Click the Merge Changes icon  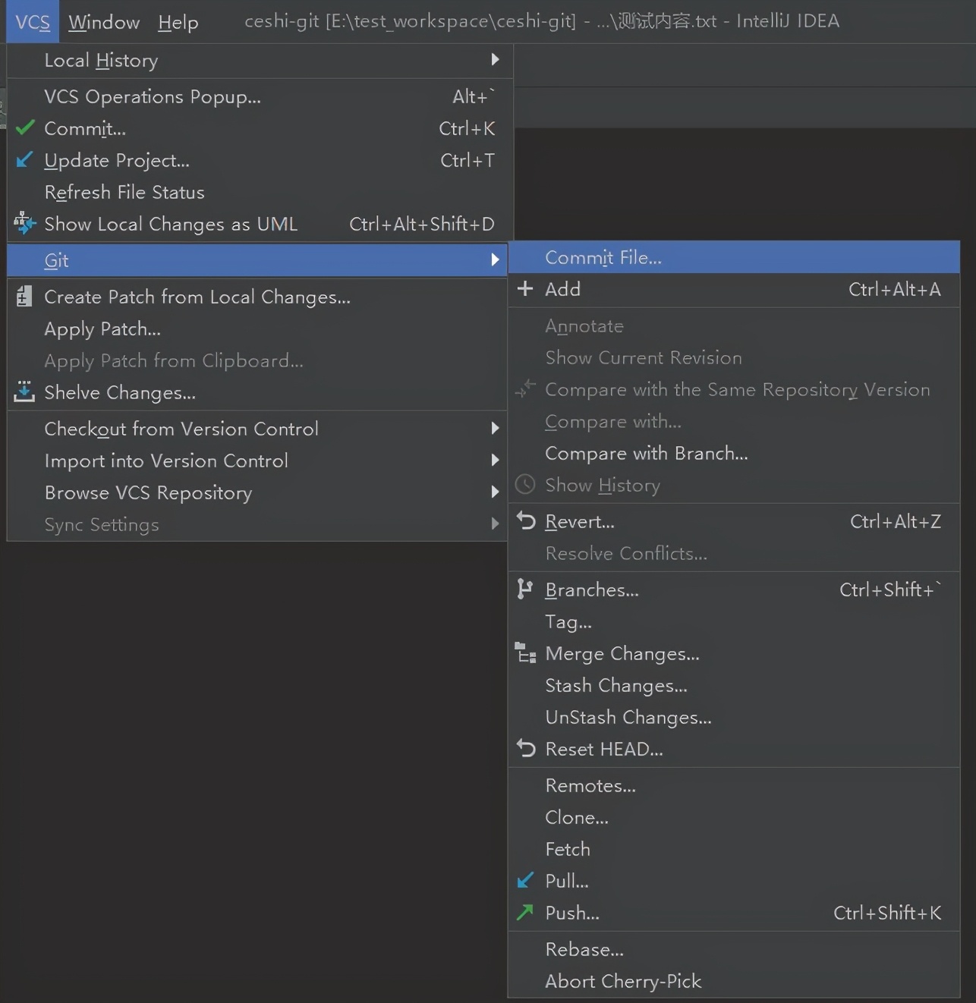[525, 652]
